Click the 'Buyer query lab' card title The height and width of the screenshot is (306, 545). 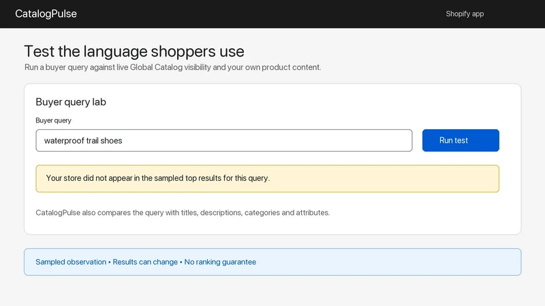[x=71, y=102]
